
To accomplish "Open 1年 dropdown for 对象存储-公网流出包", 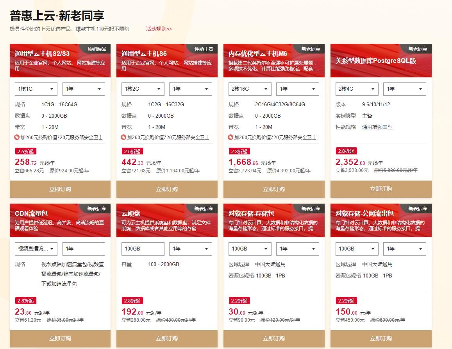I will [404, 249].
